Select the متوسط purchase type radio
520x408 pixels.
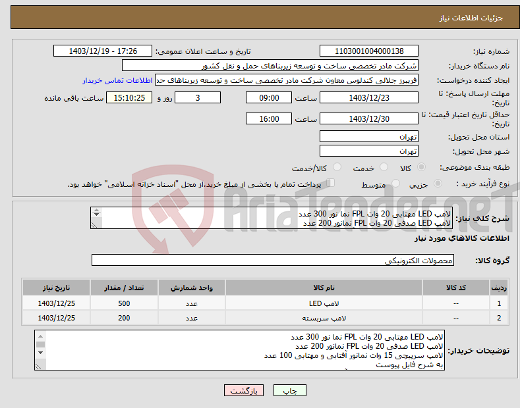click(x=395, y=183)
